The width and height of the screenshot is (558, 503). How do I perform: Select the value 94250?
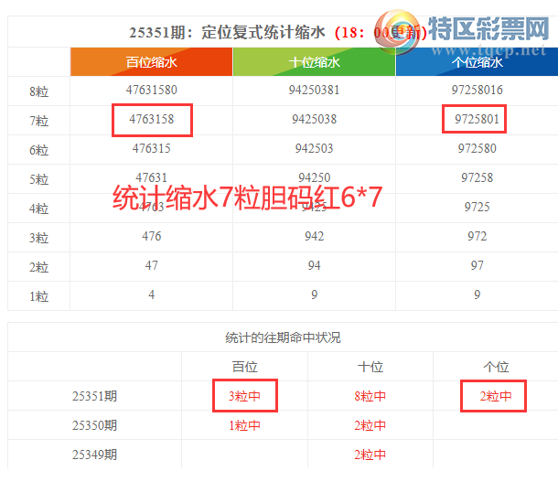[x=315, y=177]
